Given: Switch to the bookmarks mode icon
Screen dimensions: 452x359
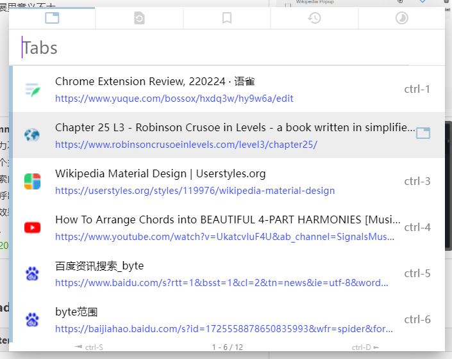Looking at the screenshot, I should [x=227, y=18].
